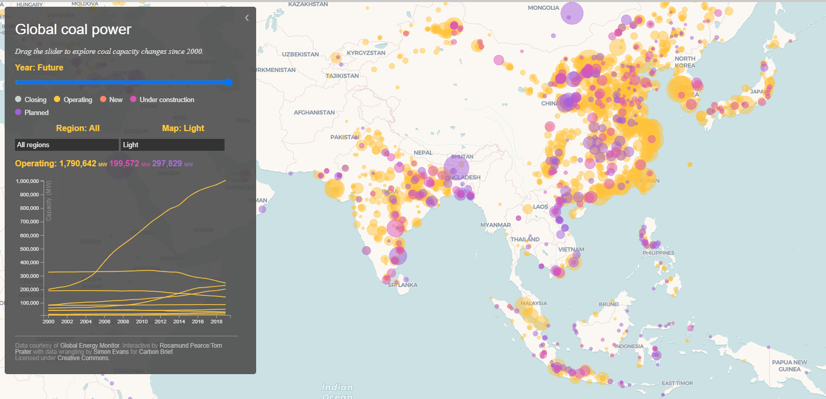Toggle the New legend dot
The image size is (826, 399).
click(x=103, y=99)
